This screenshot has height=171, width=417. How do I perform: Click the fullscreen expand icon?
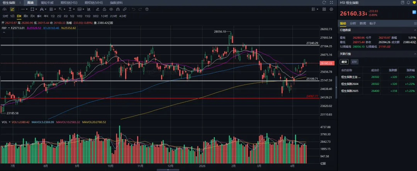[x=332, y=2]
